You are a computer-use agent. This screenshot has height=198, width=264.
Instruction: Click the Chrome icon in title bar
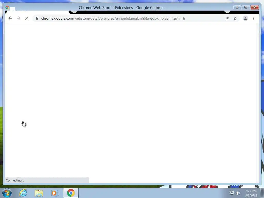point(7,7)
